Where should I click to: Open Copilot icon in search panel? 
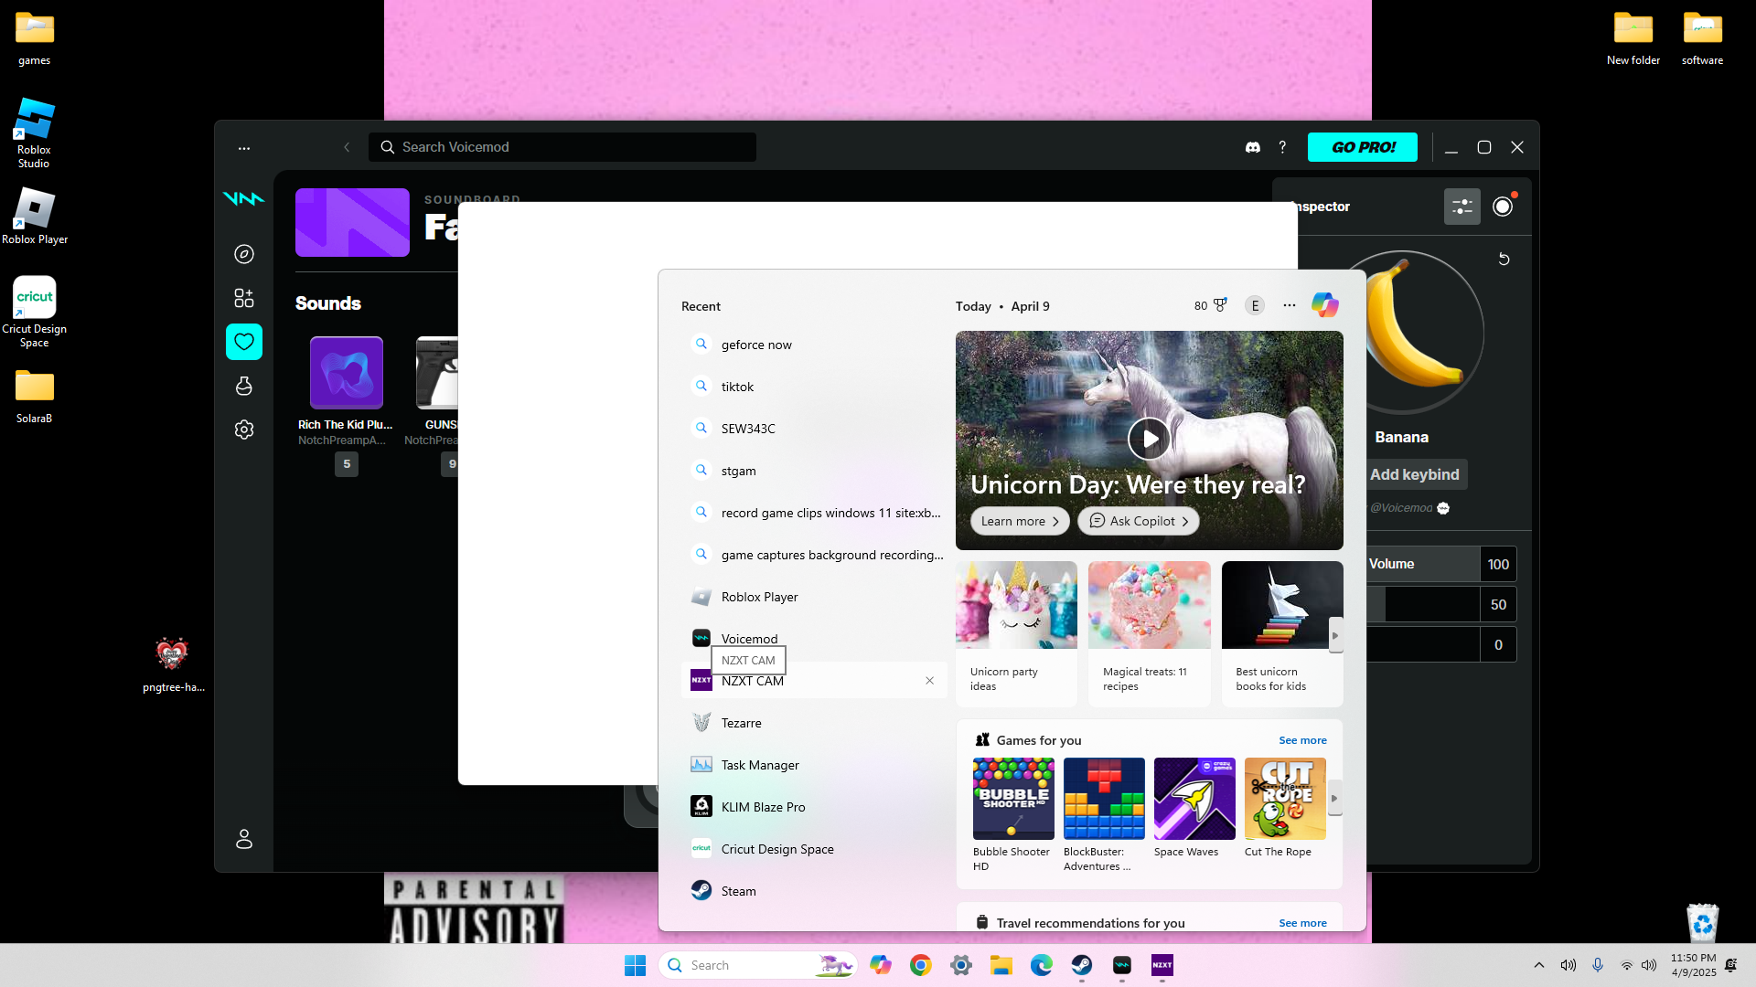coord(1324,305)
